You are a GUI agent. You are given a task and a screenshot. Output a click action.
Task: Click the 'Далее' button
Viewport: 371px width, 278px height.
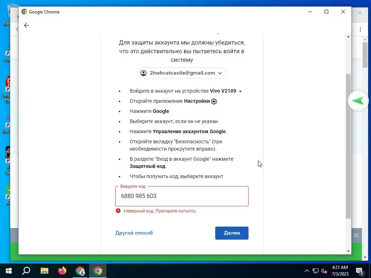coord(232,233)
